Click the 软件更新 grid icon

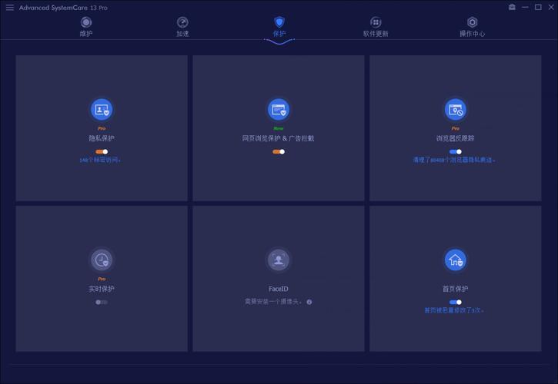pos(376,22)
